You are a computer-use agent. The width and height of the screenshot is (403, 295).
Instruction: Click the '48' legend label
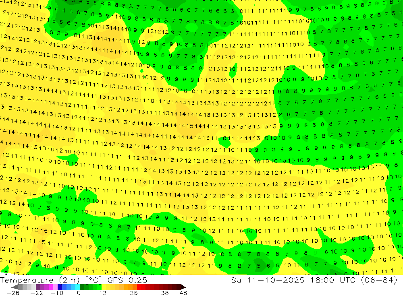183,293
